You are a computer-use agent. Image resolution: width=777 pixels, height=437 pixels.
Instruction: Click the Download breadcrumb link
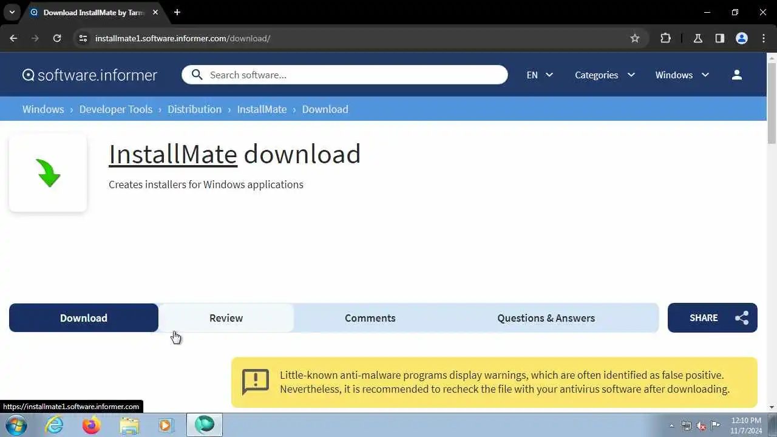click(325, 109)
